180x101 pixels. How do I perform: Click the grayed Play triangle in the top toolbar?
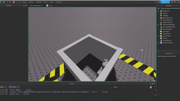[10, 2]
